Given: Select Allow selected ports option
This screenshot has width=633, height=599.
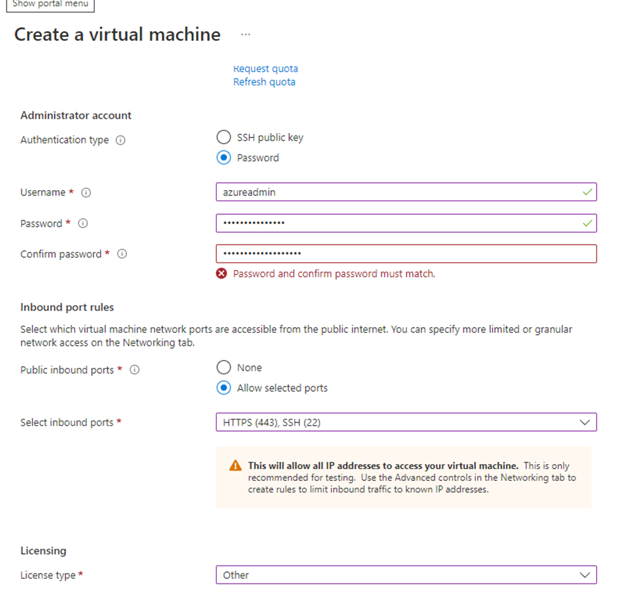Looking at the screenshot, I should (x=223, y=387).
